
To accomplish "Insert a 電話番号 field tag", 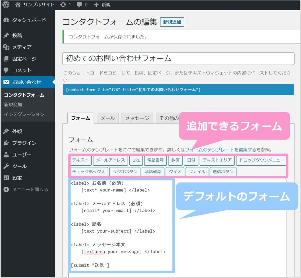I will pos(155,160).
